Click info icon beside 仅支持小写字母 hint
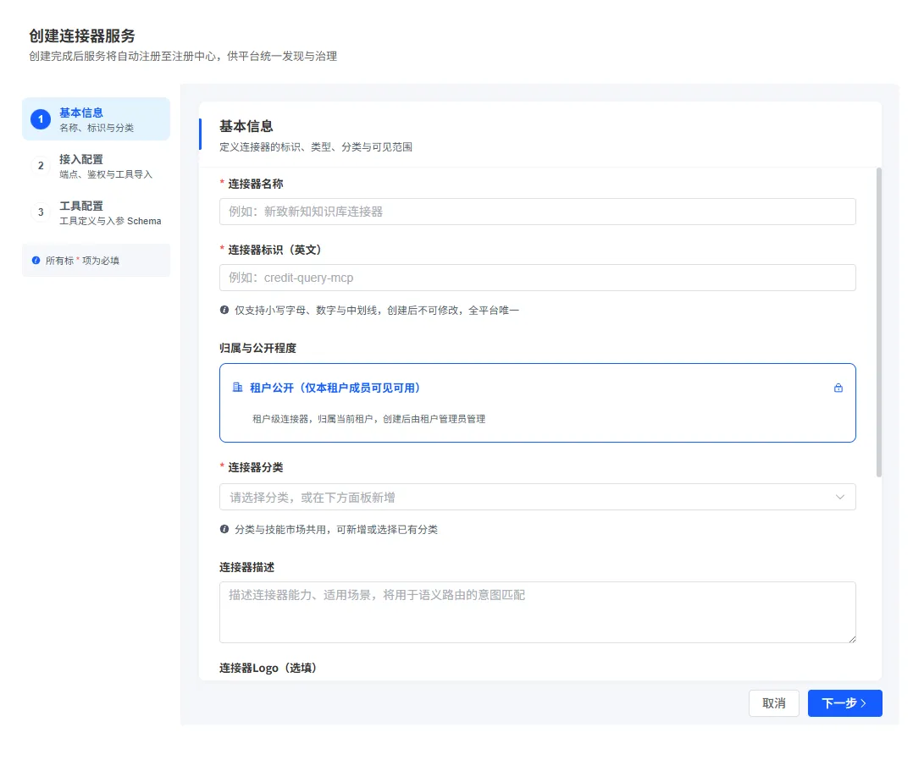The height and width of the screenshot is (771, 913). point(224,310)
